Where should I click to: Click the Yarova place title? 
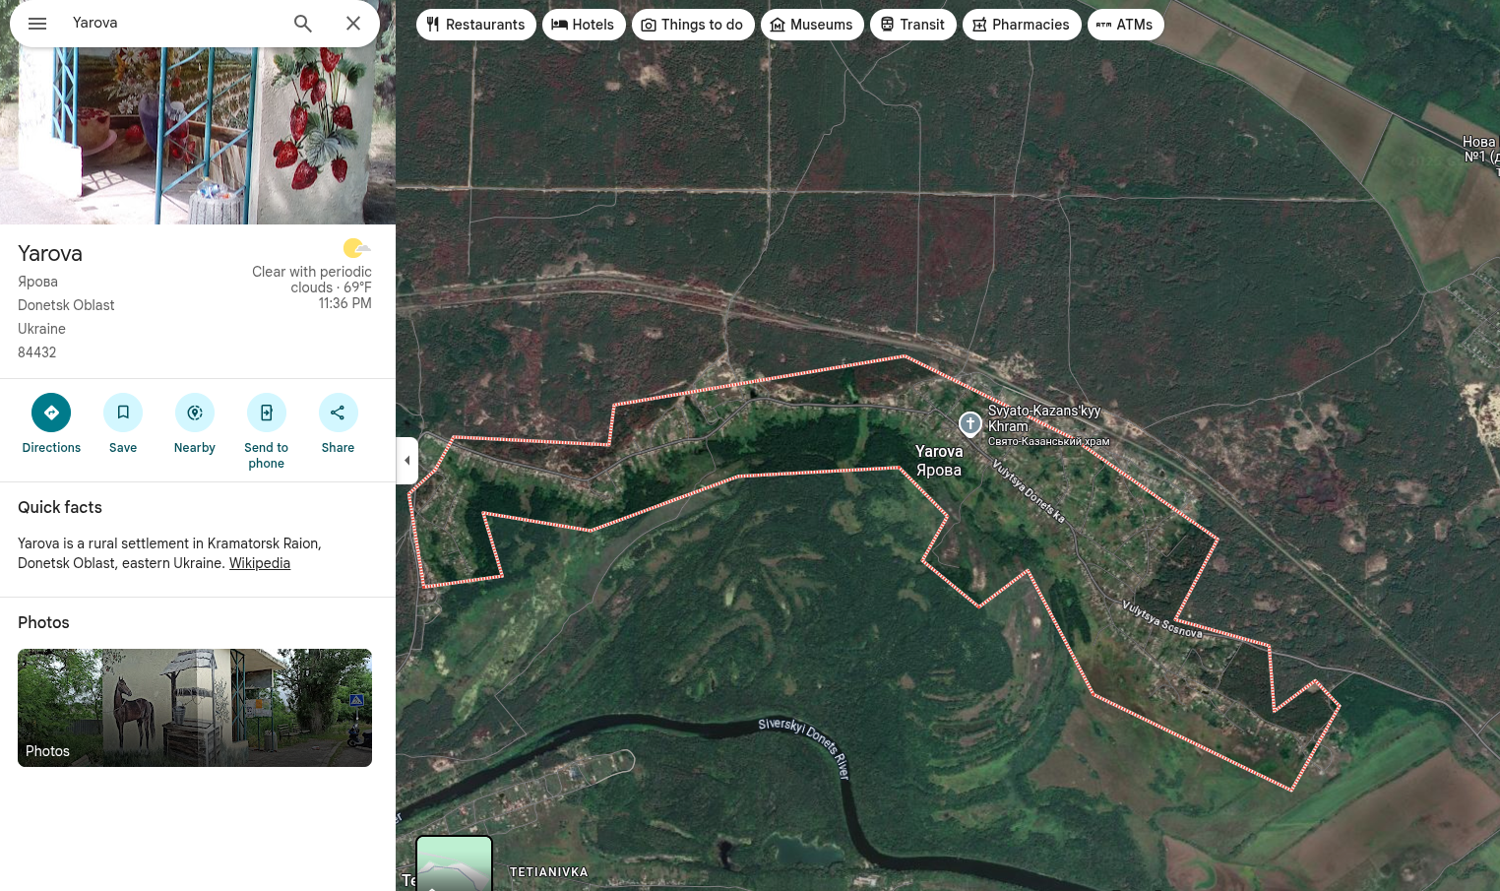50,253
